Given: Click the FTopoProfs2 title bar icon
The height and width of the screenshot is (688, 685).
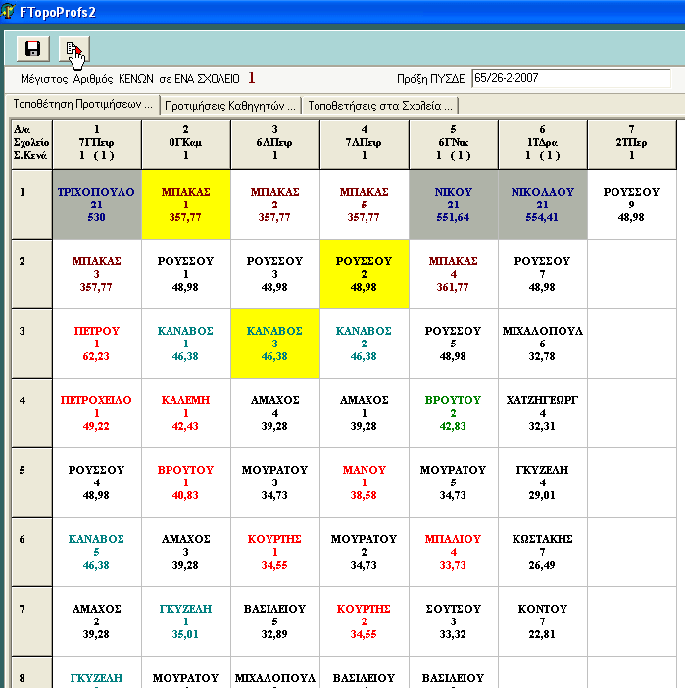Looking at the screenshot, I should pyautogui.click(x=9, y=11).
